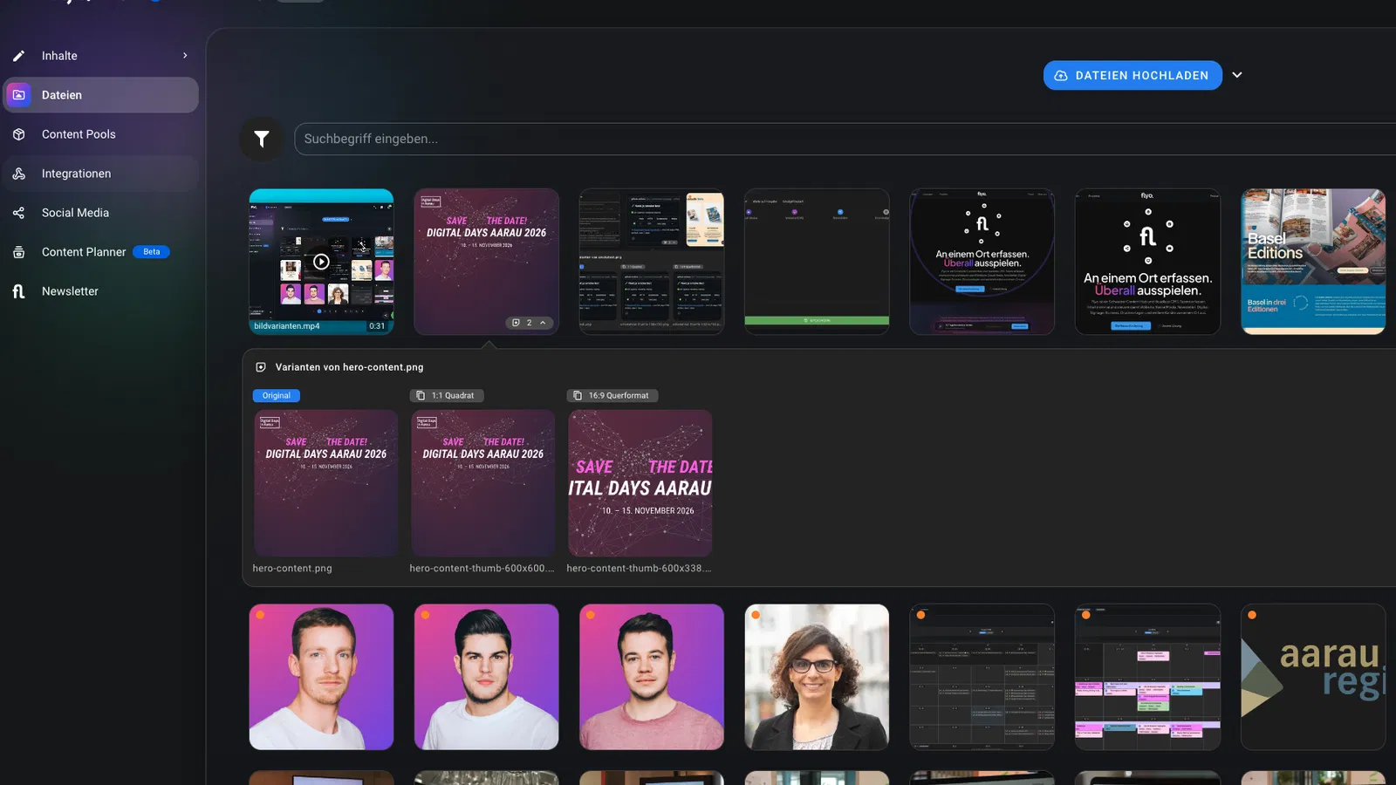Click the hero-content.png file name
The width and height of the screenshot is (1396, 785).
292,569
